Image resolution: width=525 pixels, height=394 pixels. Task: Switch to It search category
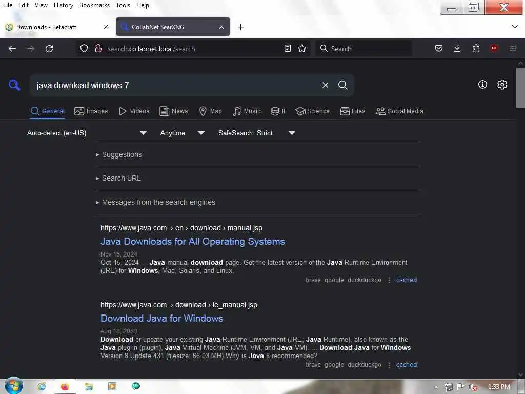click(x=278, y=111)
